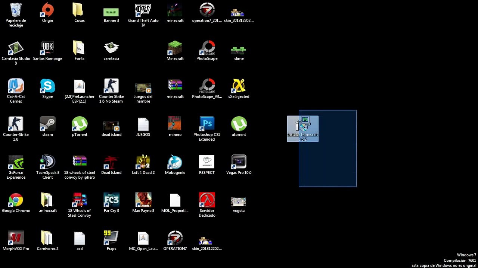Select the vegeta image file
478x268 pixels.
(239, 205)
